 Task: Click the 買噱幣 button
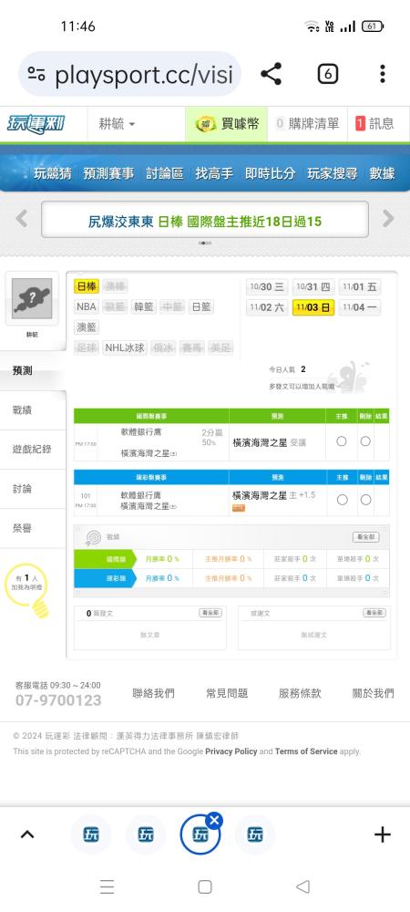tap(227, 124)
